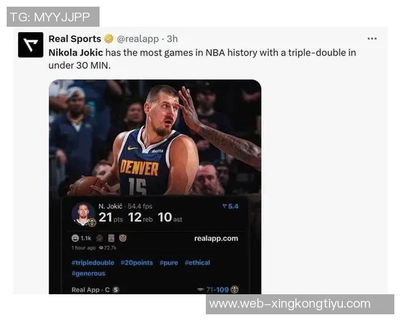Click the S badge next to Real App

click(x=116, y=290)
